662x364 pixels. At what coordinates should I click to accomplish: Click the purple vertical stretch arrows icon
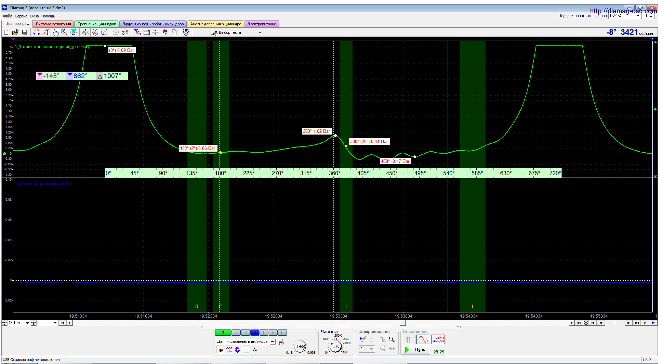237,350
